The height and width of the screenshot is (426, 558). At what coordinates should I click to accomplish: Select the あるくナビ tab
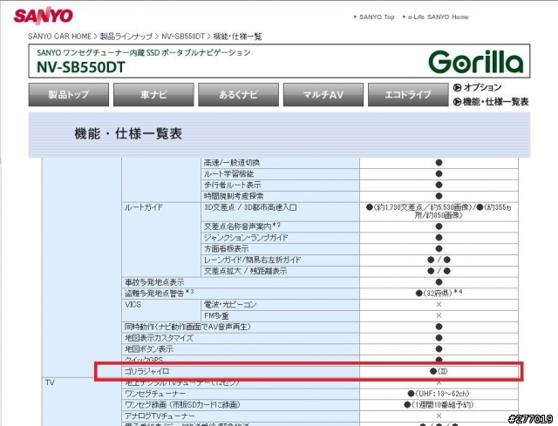(238, 95)
